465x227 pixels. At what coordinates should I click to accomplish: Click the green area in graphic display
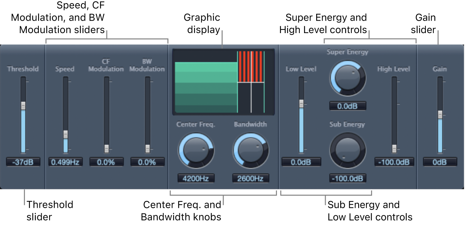(x=206, y=87)
